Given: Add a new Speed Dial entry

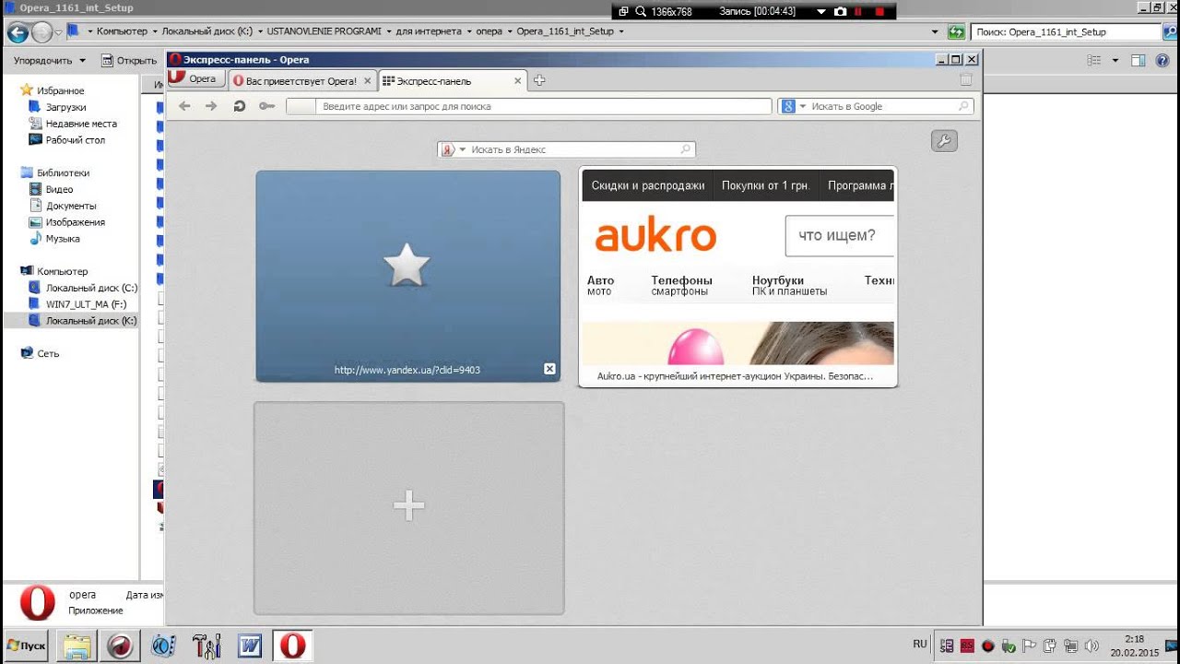Looking at the screenshot, I should tap(408, 507).
